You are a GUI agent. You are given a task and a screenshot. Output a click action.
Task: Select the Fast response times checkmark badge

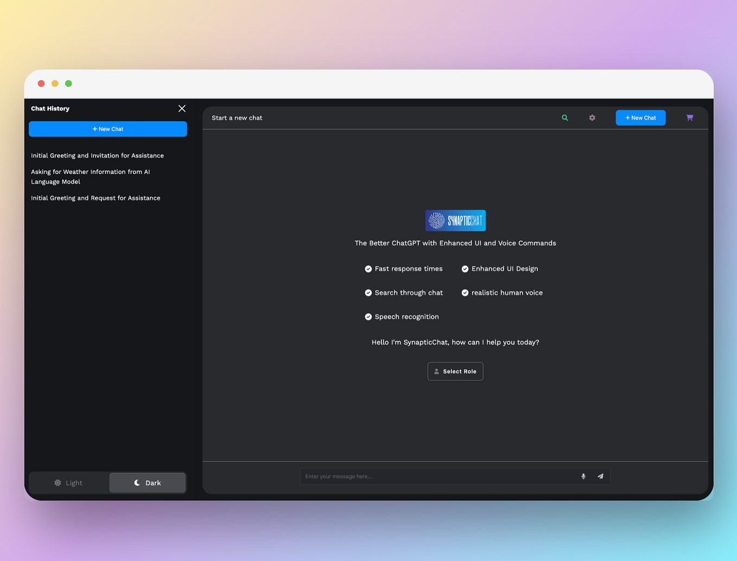pyautogui.click(x=368, y=268)
